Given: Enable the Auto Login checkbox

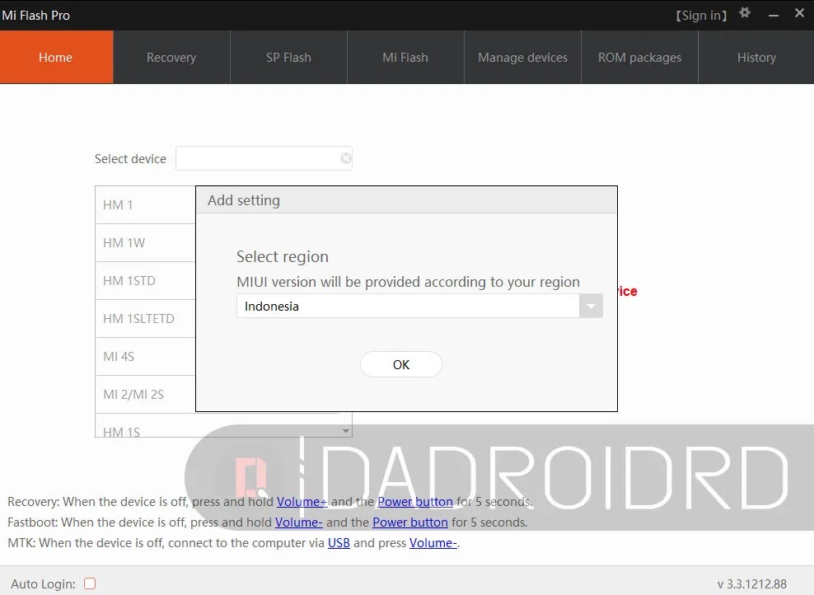Looking at the screenshot, I should click(x=90, y=583).
